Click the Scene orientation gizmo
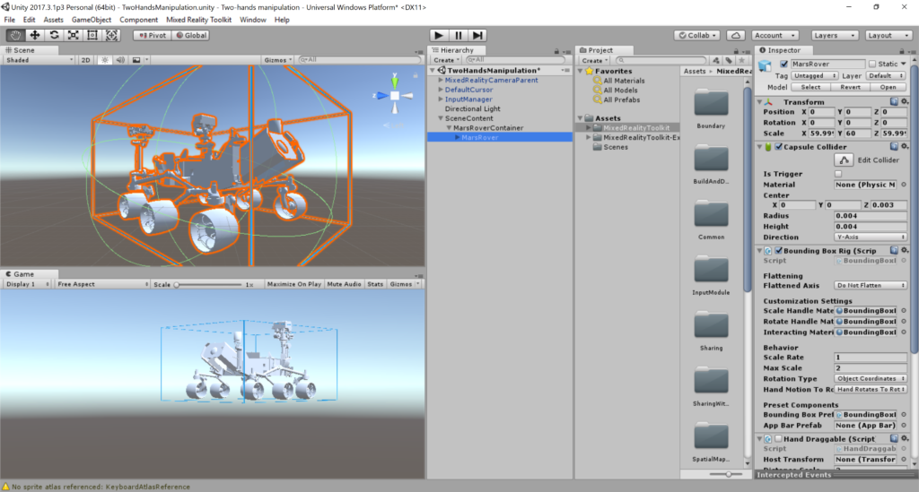The width and height of the screenshot is (919, 492). [x=395, y=95]
